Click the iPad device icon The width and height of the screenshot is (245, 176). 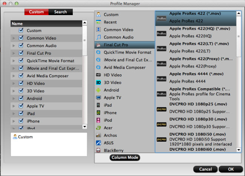(98, 105)
